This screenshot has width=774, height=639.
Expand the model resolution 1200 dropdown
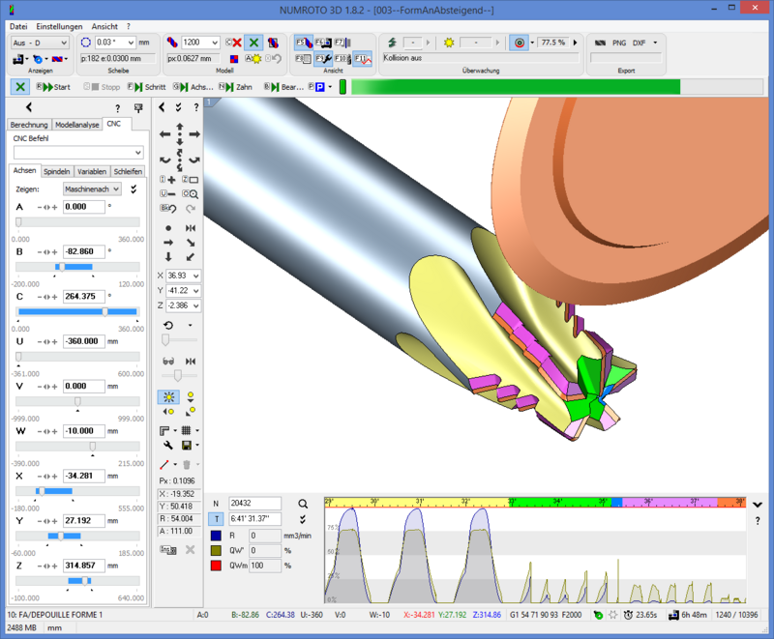coord(201,43)
